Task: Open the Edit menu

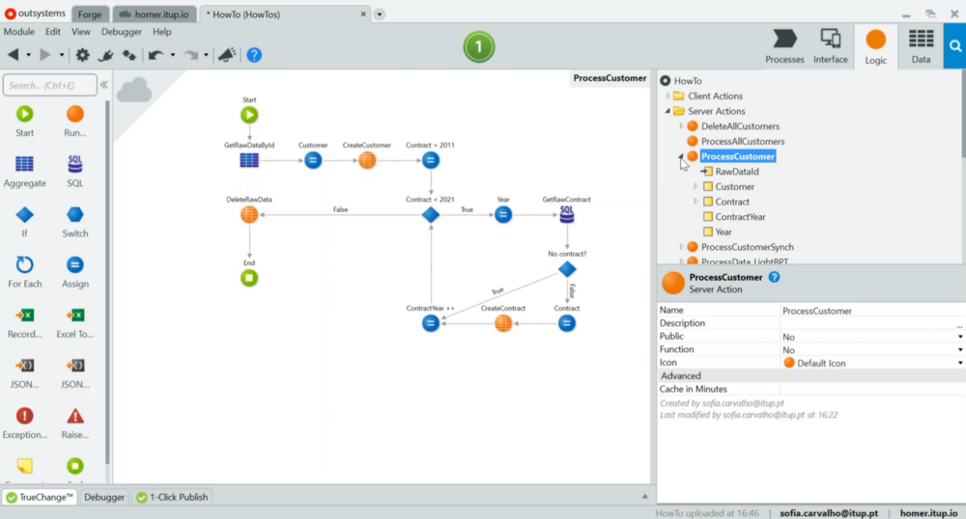Action: coord(53,32)
